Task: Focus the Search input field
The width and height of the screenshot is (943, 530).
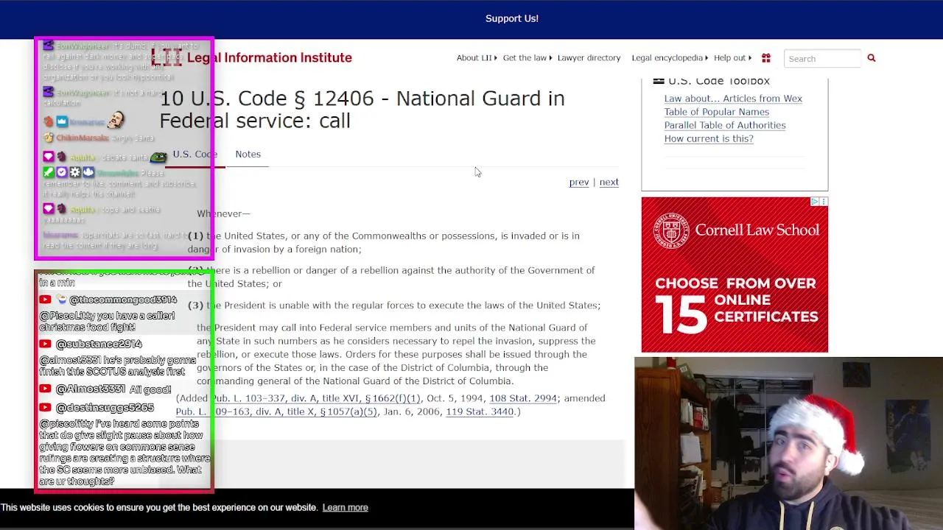Action: click(822, 58)
